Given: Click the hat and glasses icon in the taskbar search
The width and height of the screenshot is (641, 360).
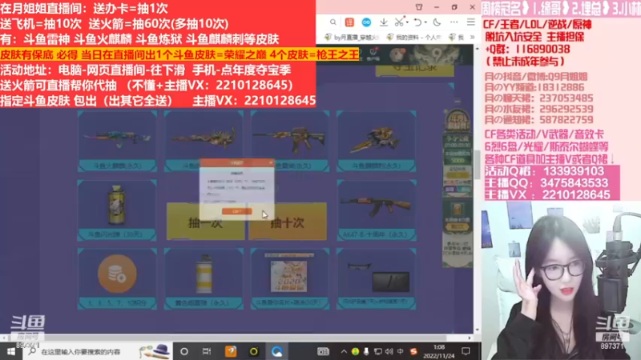Looking at the screenshot, I should click(154, 351).
